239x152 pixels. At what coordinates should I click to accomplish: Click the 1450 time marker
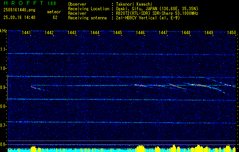[231, 33]
